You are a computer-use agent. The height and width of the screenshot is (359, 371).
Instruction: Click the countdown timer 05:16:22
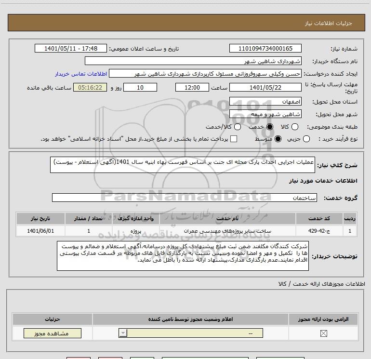click(90, 87)
